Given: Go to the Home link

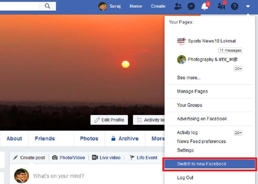Looking at the screenshot, I should pos(136,6).
